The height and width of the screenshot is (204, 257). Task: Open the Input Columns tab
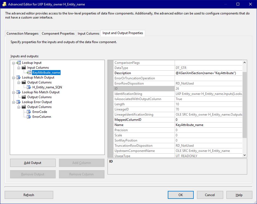tap(88, 34)
